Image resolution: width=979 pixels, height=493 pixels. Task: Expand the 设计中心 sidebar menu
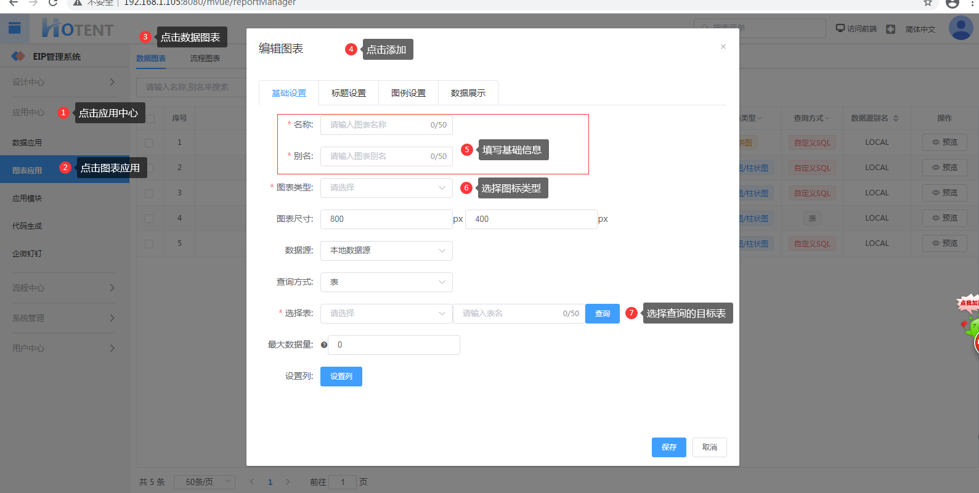pos(64,82)
